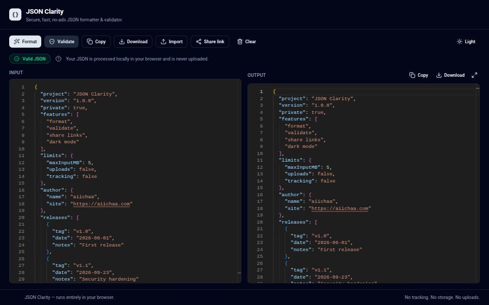This screenshot has height=305, width=489.
Task: Copy the output via the OUTPUT panel Copy button
Action: click(419, 75)
